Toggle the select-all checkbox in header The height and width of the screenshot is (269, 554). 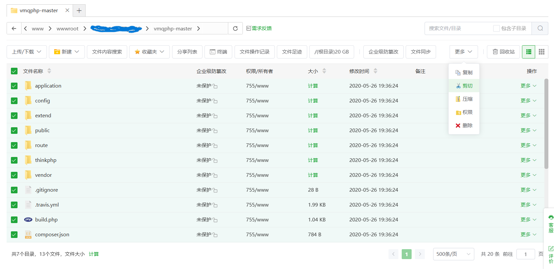pos(14,71)
